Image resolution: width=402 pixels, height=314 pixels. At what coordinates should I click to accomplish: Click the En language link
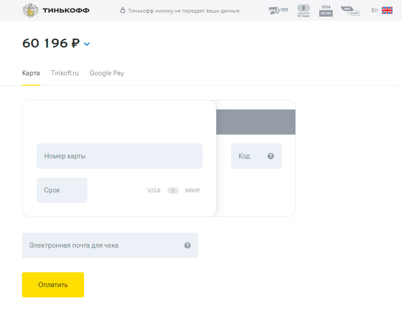coord(375,10)
